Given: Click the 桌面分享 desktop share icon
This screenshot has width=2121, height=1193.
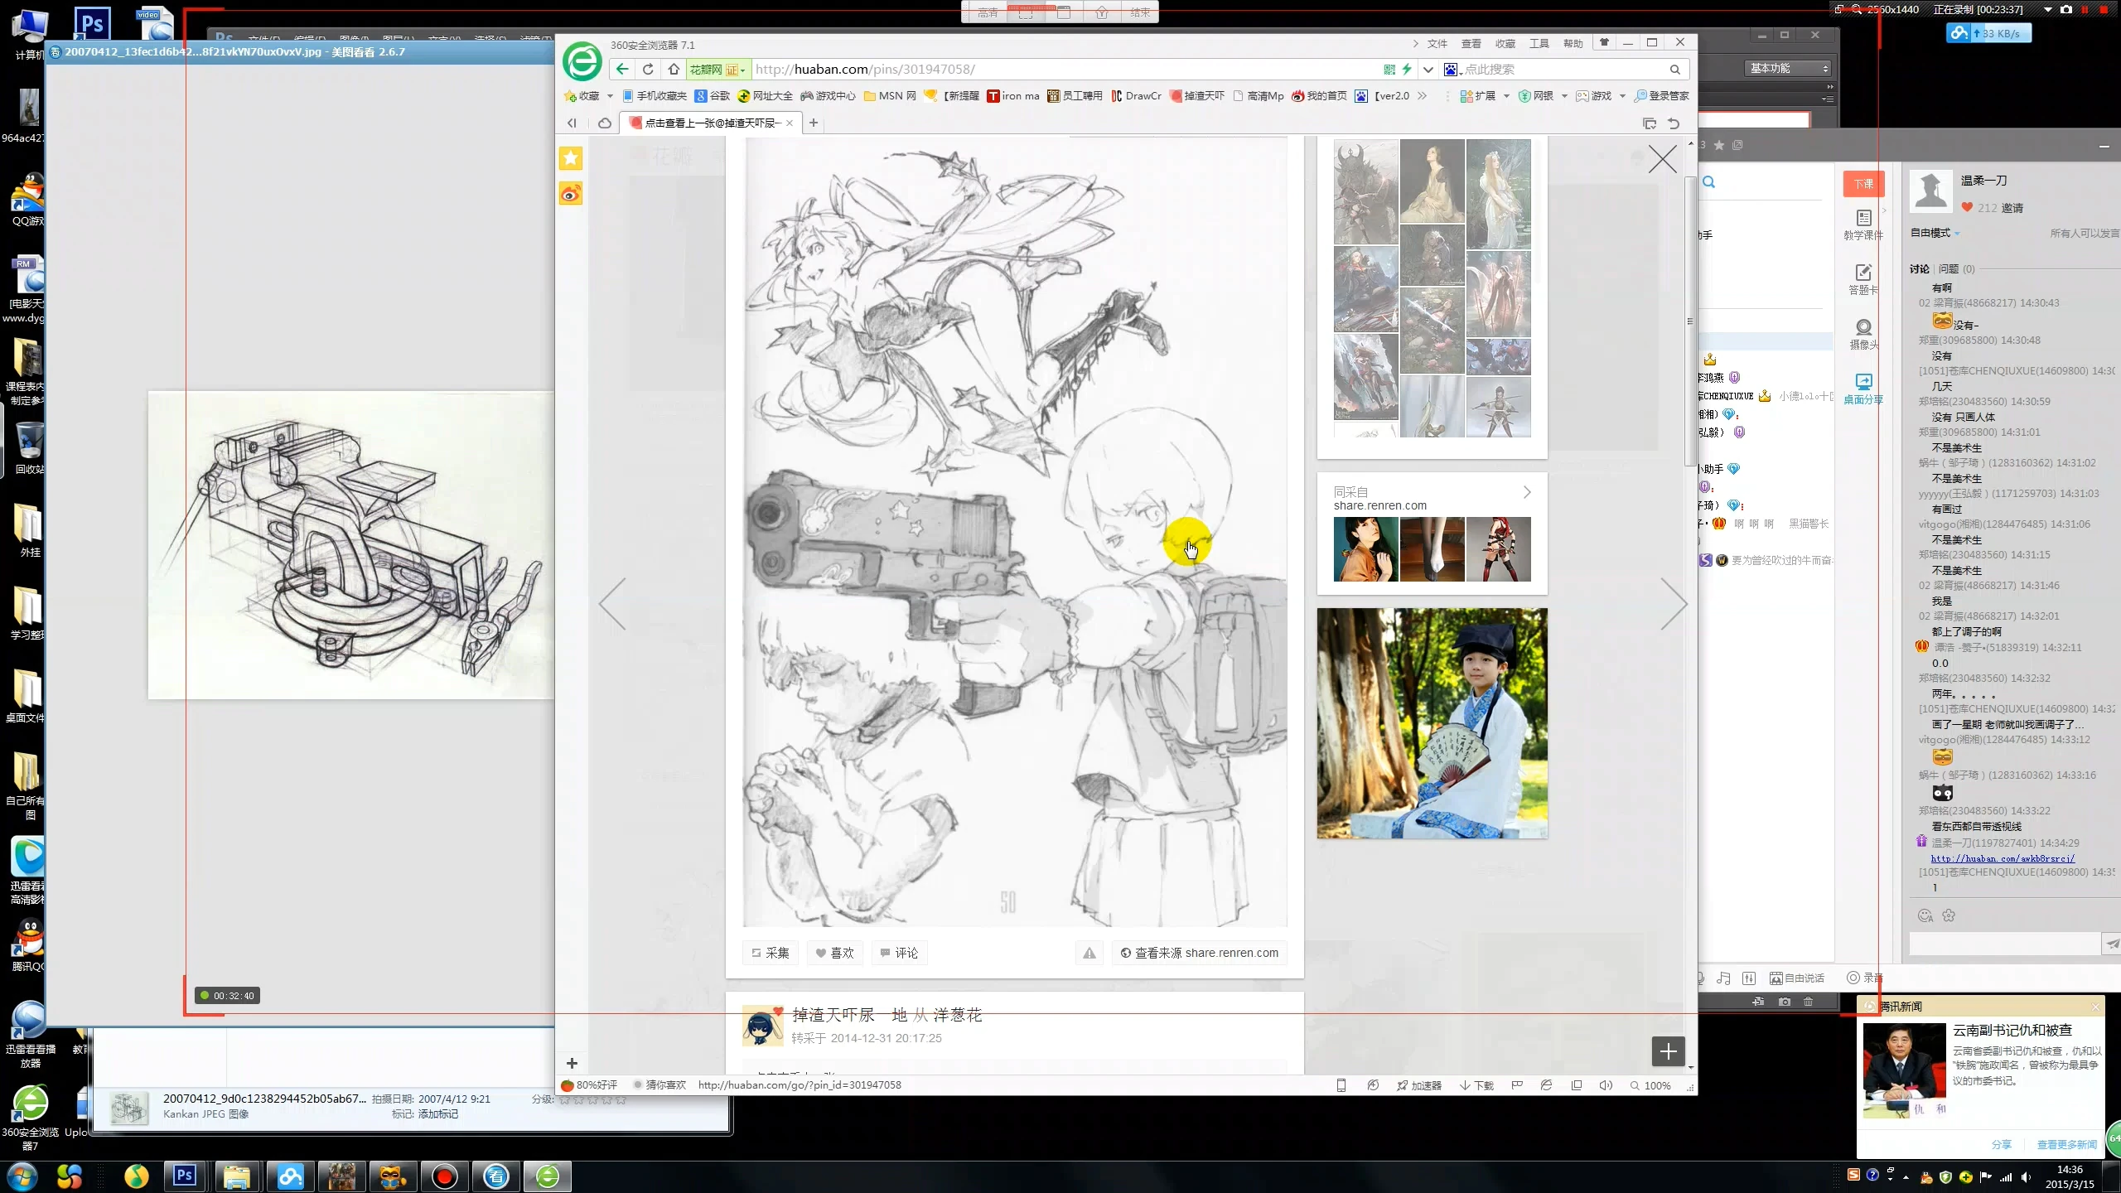Looking at the screenshot, I should 1863,389.
